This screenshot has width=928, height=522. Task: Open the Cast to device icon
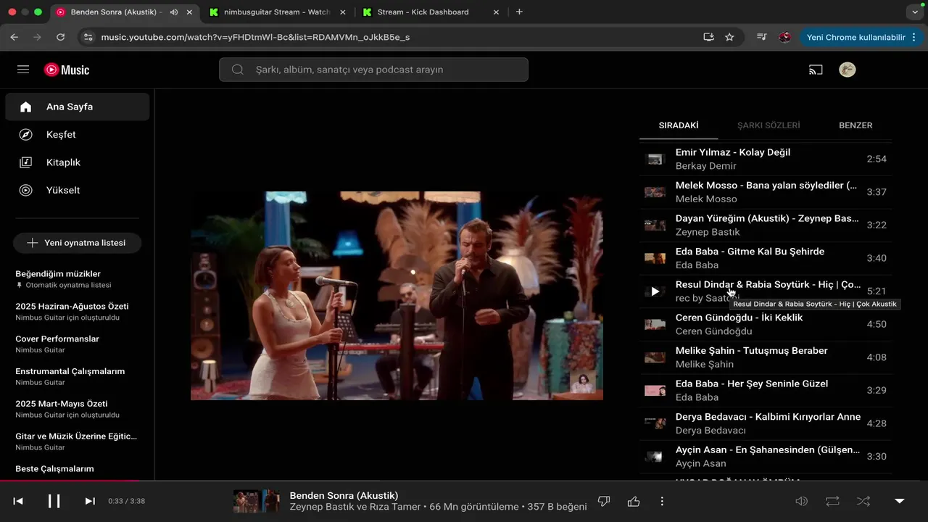(816, 70)
